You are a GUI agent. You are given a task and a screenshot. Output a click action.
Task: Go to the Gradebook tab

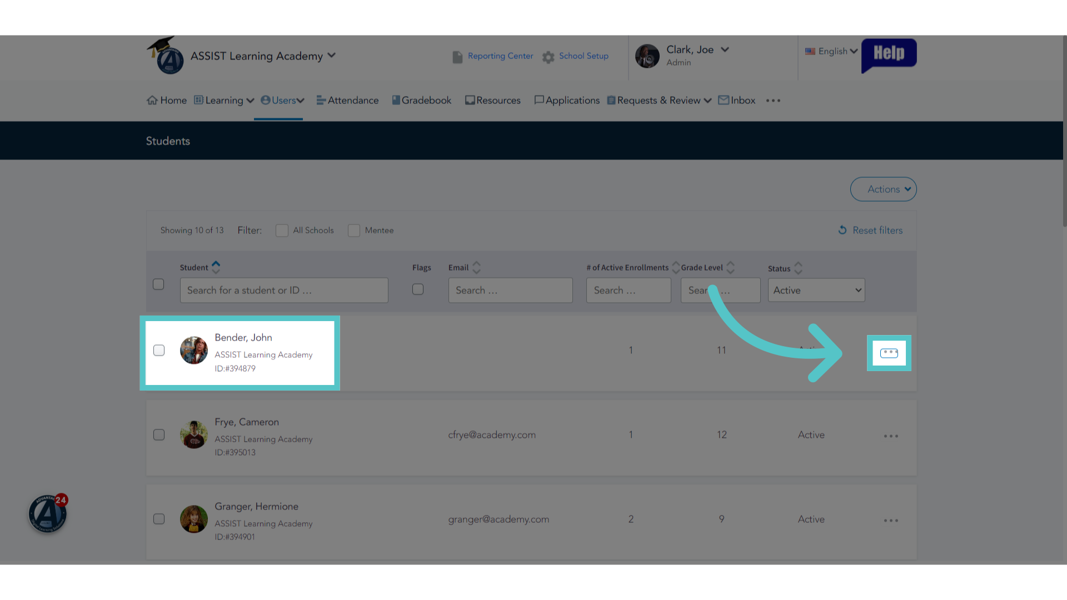[x=421, y=100]
